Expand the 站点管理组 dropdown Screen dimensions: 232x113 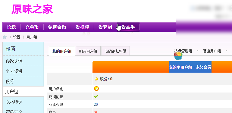186,51
